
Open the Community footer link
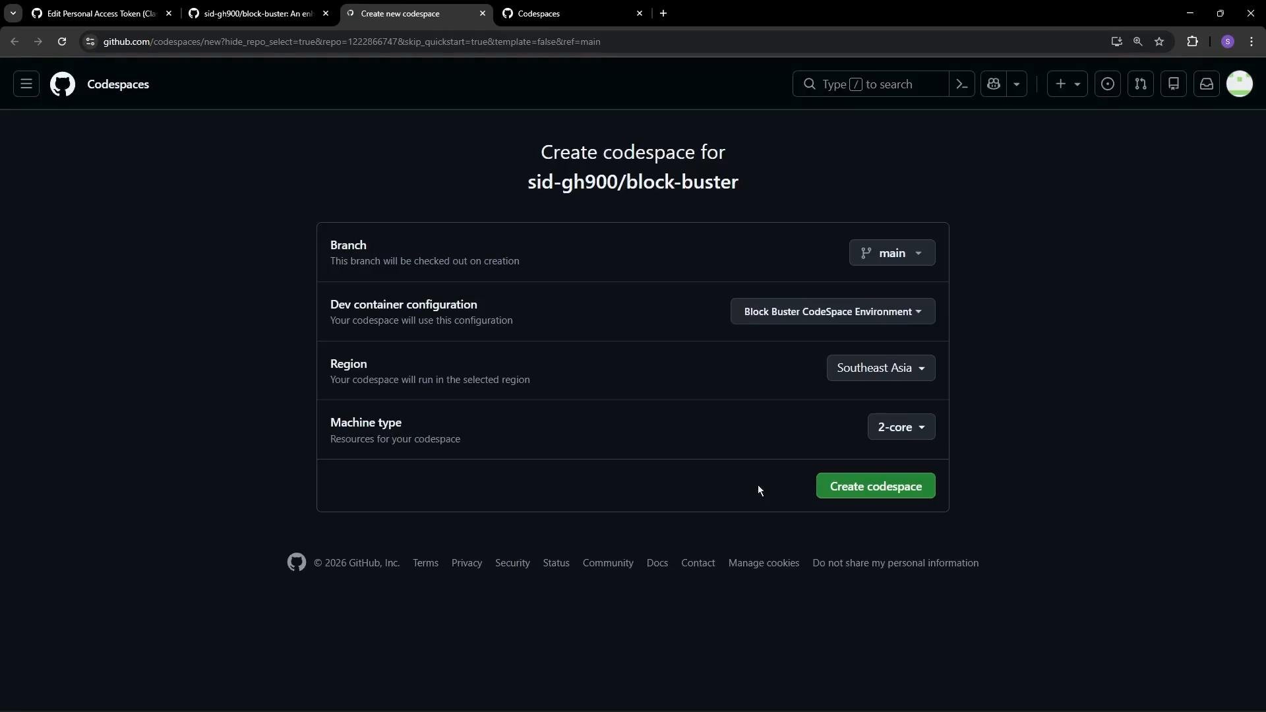click(x=608, y=562)
